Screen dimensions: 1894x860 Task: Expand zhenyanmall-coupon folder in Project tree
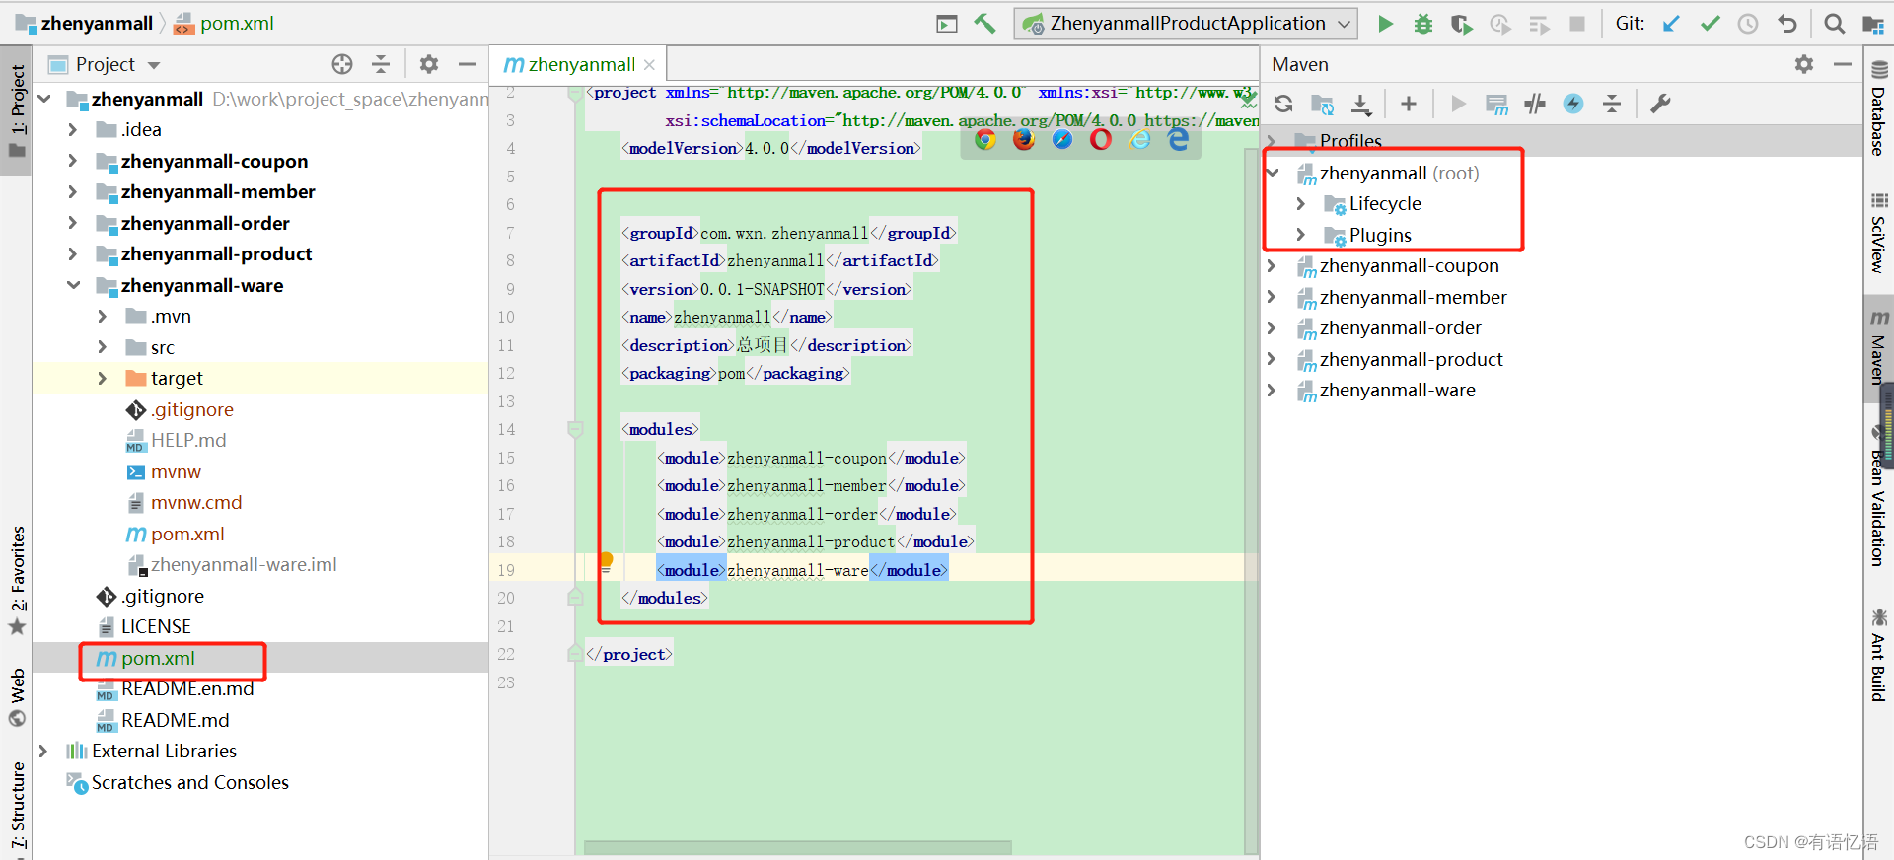click(x=72, y=161)
